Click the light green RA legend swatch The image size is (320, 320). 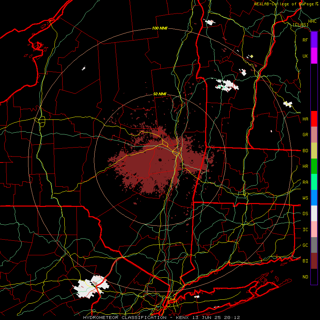point(314,182)
